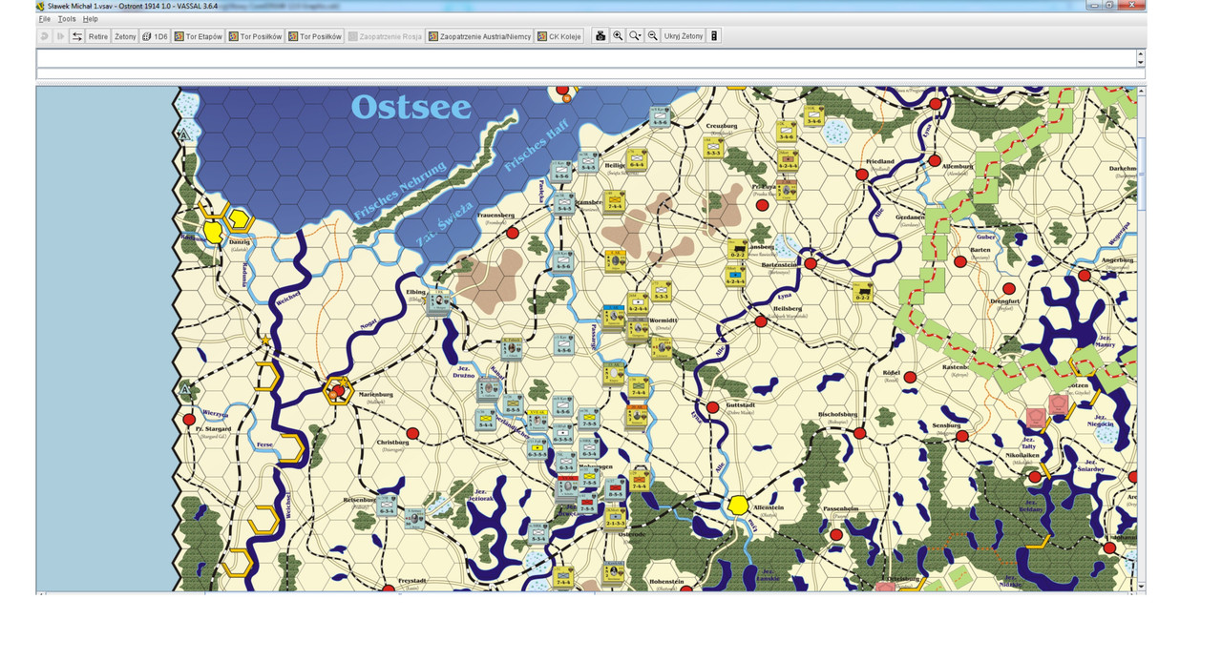
Task: Click the map vertical scrollbar
Action: (1141, 339)
